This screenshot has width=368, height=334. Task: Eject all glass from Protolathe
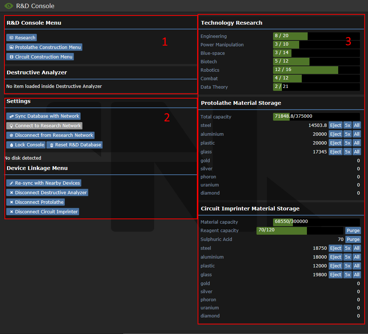[357, 152]
